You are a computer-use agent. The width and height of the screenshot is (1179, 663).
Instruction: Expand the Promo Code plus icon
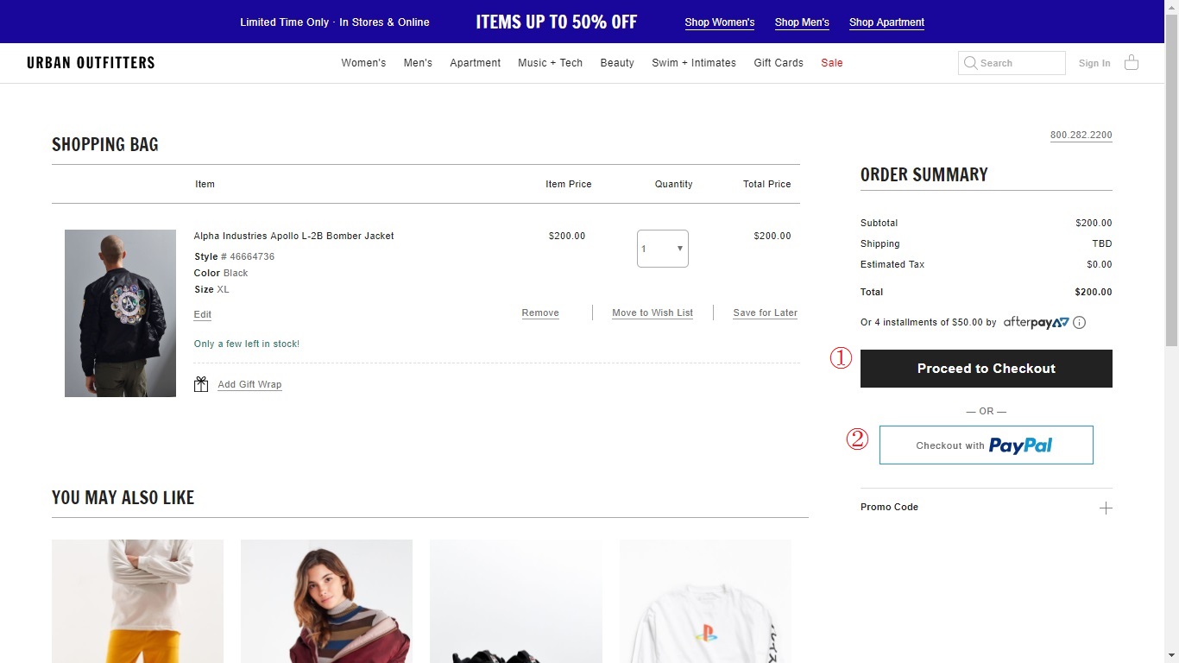tap(1106, 508)
